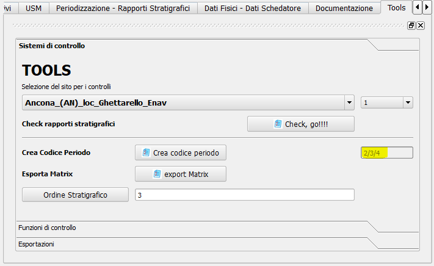Click the Check, go!!! button
The image size is (434, 266).
300,124
